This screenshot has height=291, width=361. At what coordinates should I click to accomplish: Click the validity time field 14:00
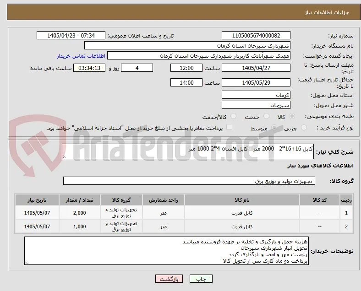[x=186, y=82]
